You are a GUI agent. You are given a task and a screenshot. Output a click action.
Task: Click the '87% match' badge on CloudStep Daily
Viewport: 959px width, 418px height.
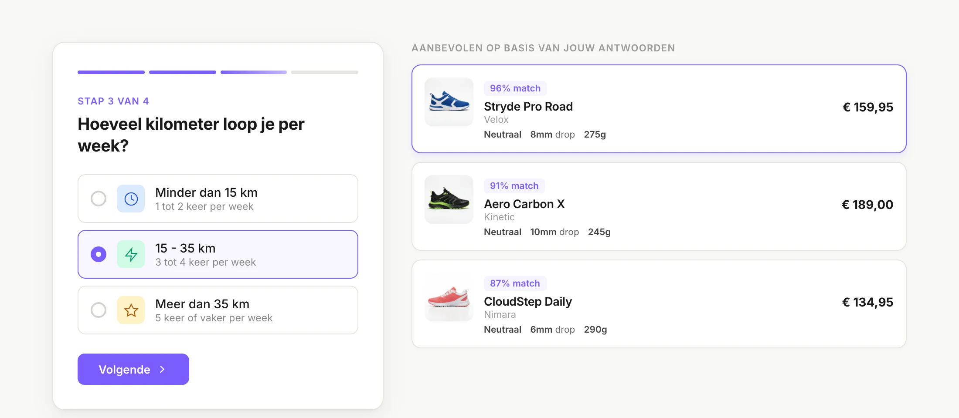tap(515, 283)
